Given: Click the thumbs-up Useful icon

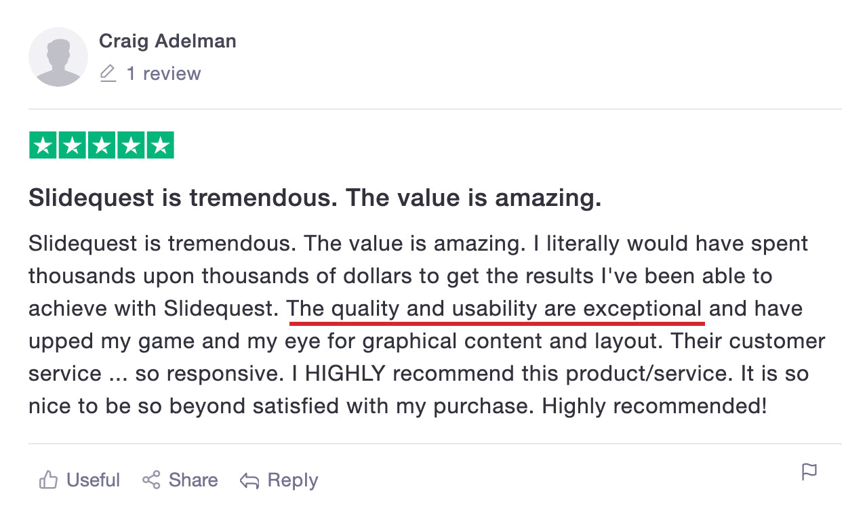Looking at the screenshot, I should coord(48,480).
